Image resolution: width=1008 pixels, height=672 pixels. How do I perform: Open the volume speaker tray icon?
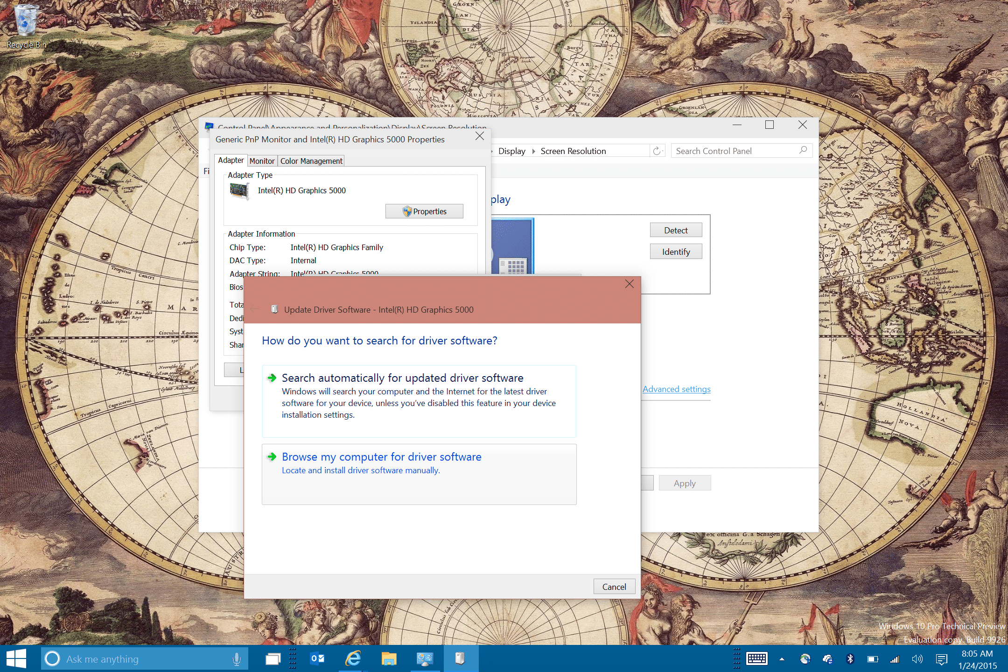tap(917, 659)
